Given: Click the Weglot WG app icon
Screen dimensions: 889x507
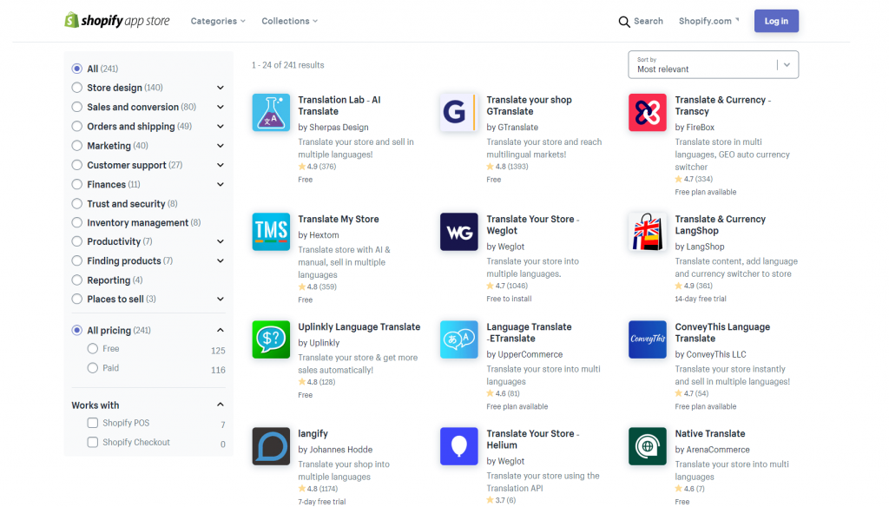Looking at the screenshot, I should (x=459, y=232).
